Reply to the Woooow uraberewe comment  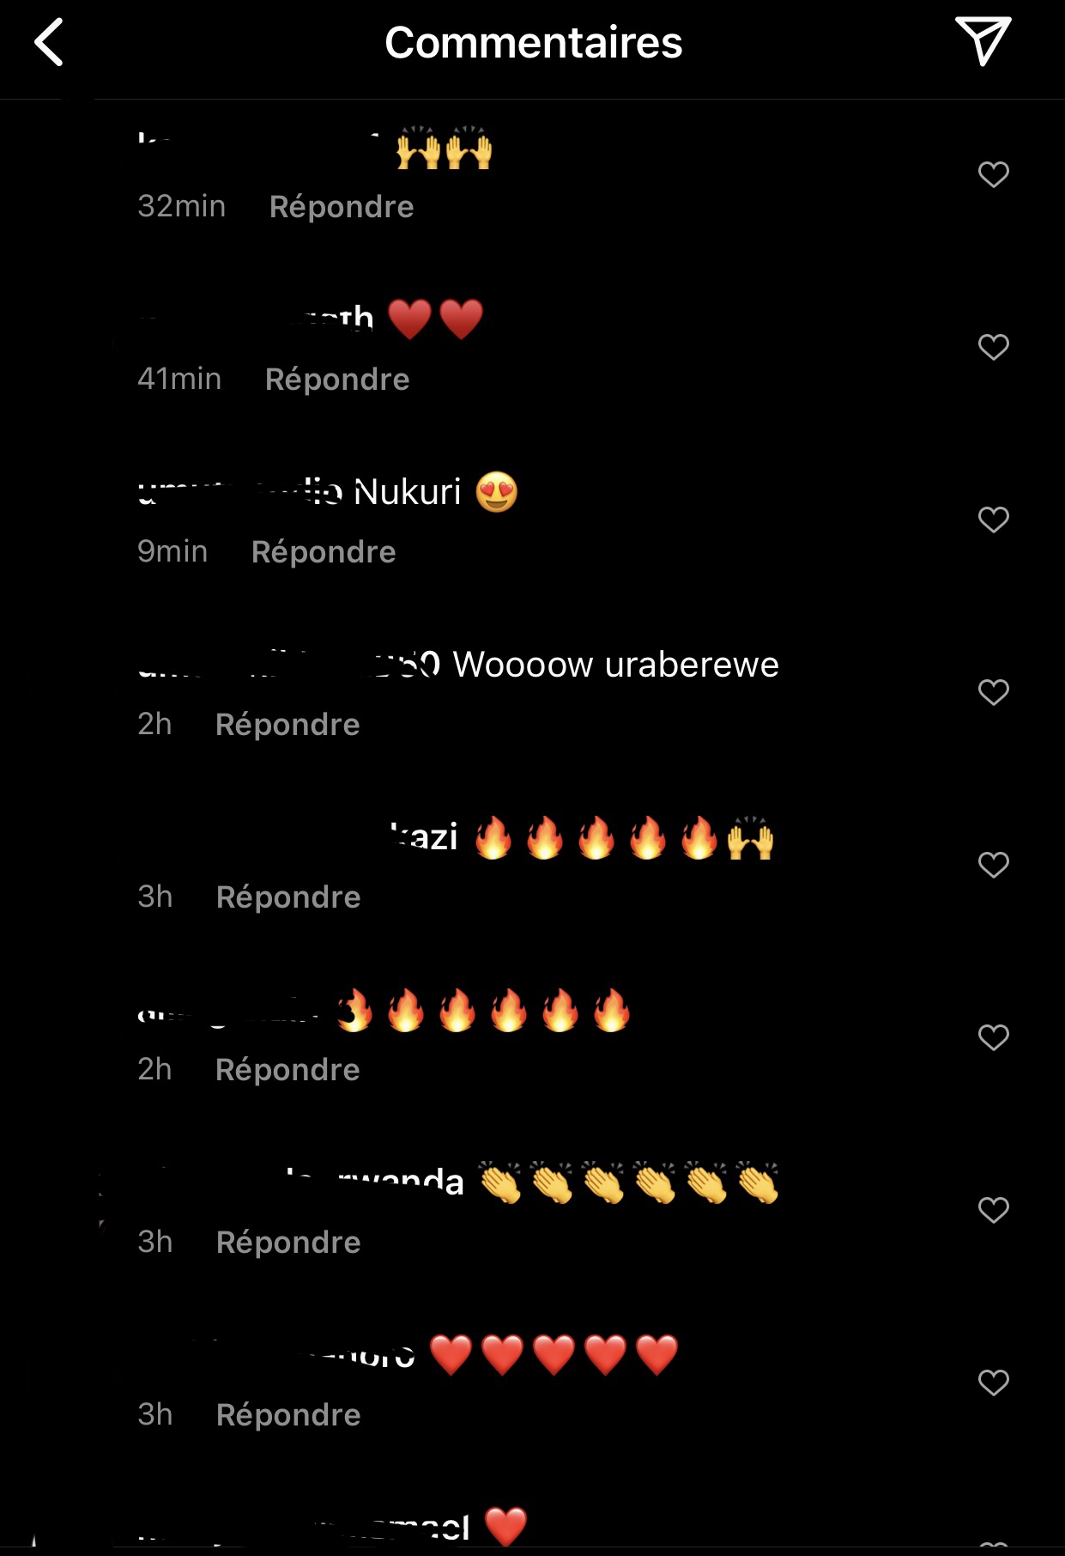[287, 725]
